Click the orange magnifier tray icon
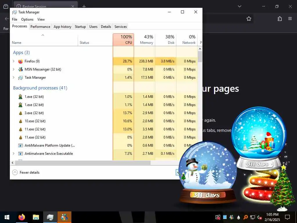297x223 pixels. (245, 217)
